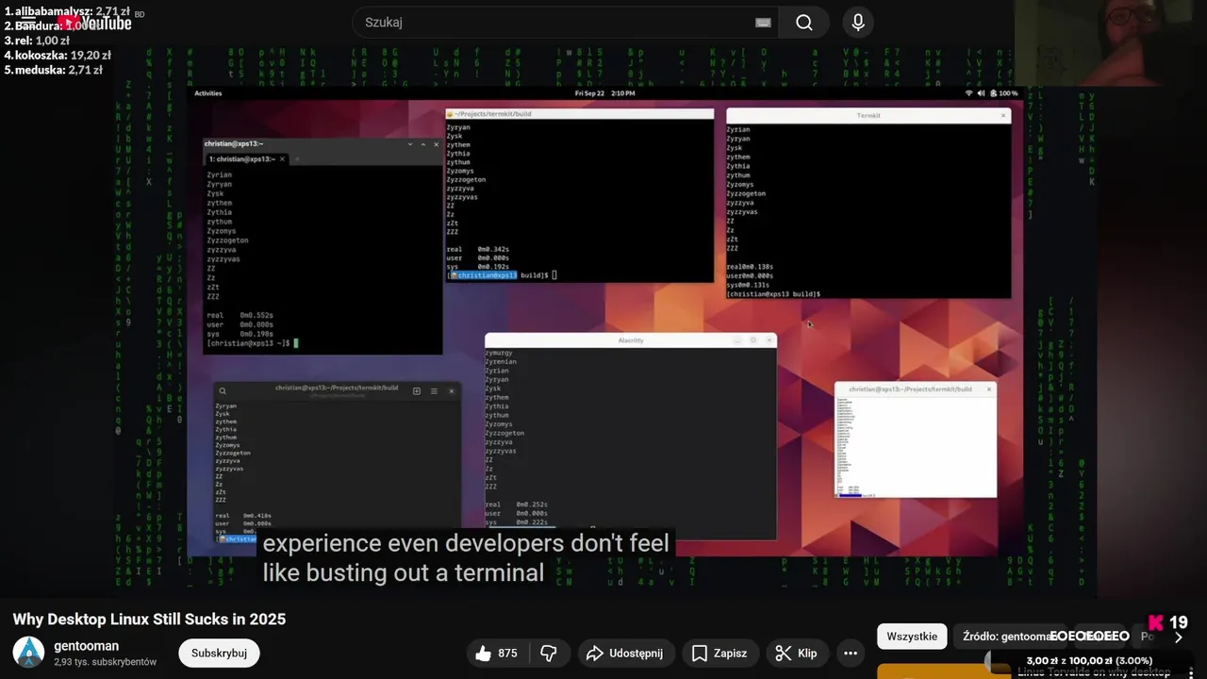Close the Termkit window
The height and width of the screenshot is (679, 1207).
tap(1002, 115)
